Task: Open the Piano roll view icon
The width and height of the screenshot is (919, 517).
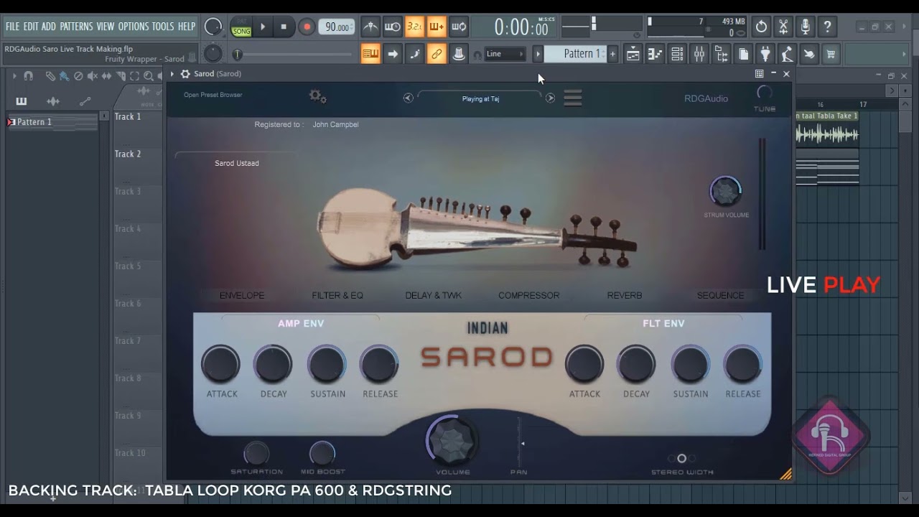Action: point(655,54)
